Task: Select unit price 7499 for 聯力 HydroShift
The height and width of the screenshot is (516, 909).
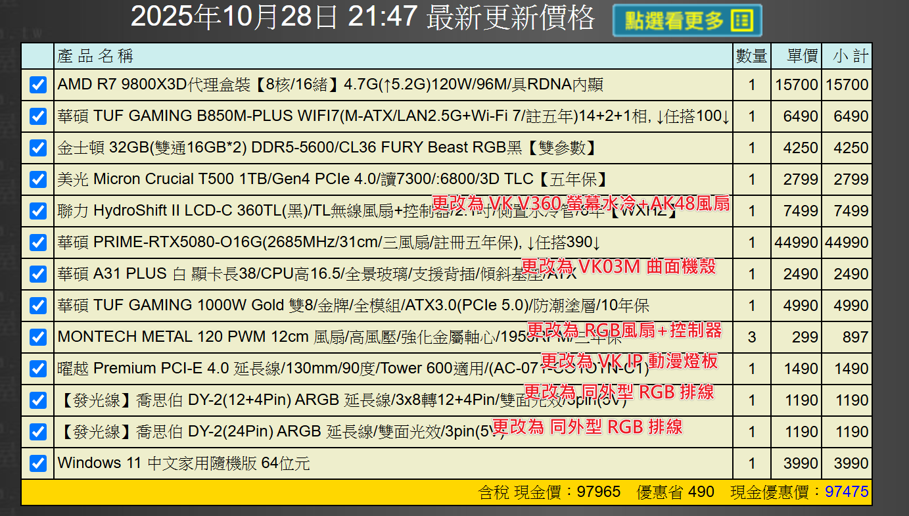Action: tap(801, 212)
